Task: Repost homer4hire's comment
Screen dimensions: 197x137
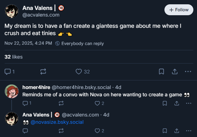Action: [61, 103]
